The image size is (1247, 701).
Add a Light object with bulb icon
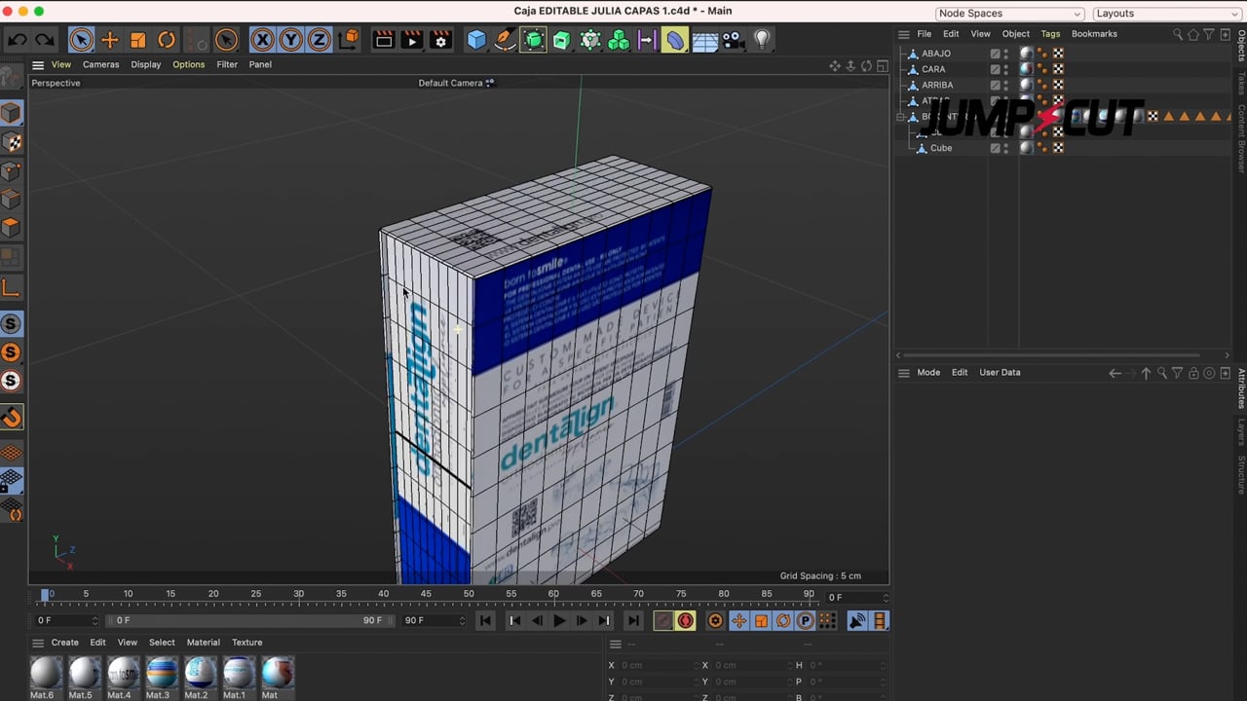[x=762, y=40]
